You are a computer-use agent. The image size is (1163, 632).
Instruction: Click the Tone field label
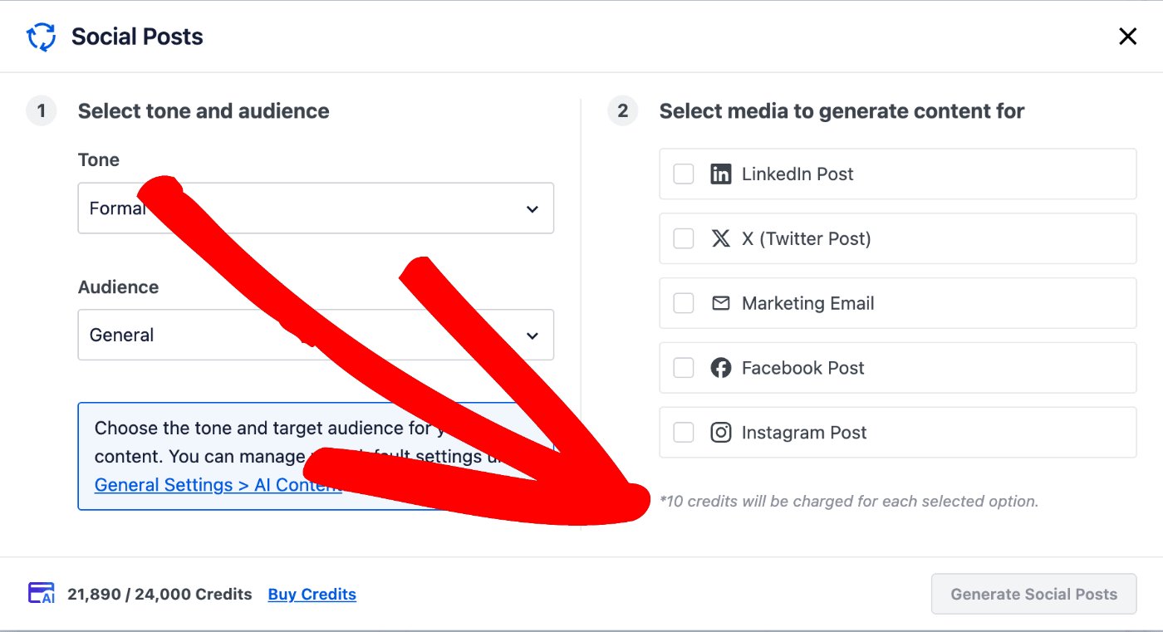coord(99,160)
